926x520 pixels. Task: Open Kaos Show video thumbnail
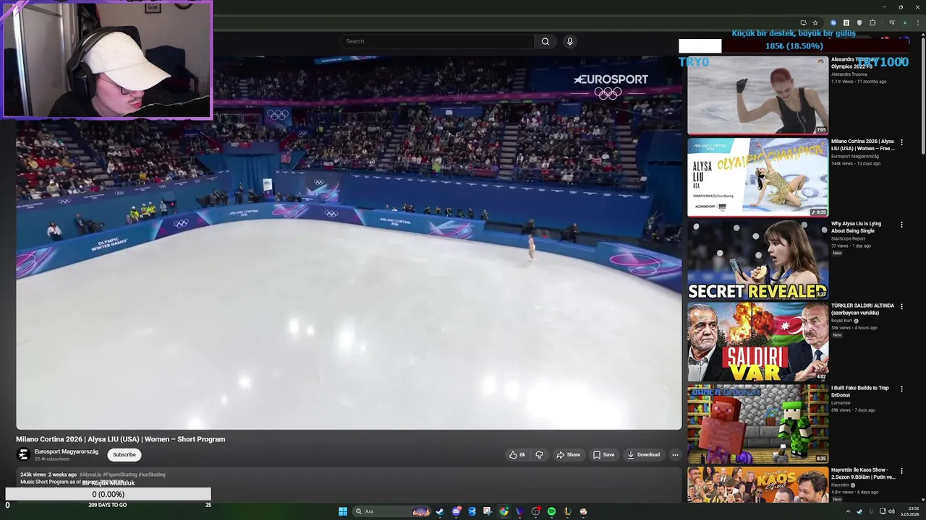[757, 485]
